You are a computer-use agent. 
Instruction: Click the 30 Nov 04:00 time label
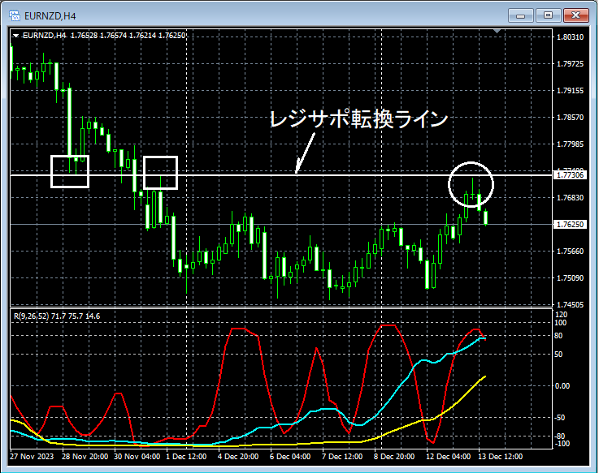[137, 457]
